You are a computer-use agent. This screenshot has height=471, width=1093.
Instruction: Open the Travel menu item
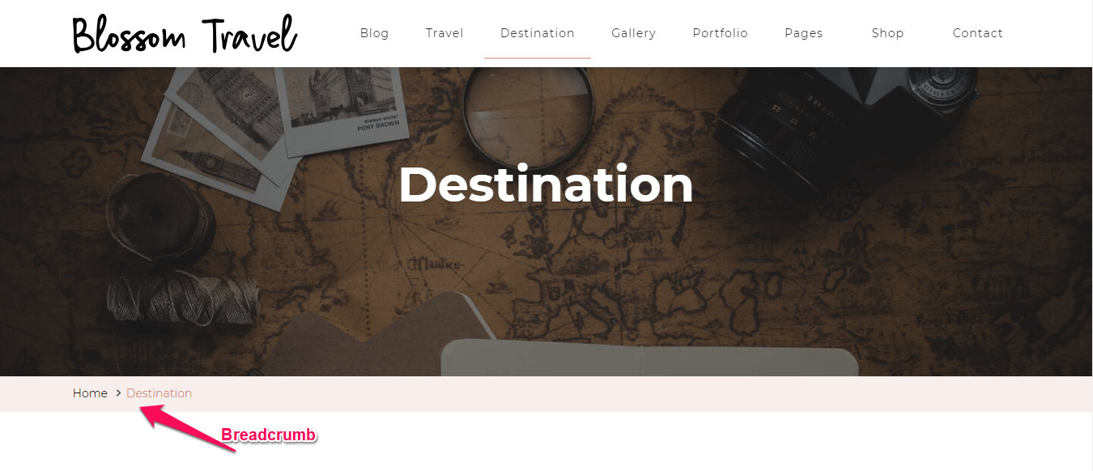[444, 33]
